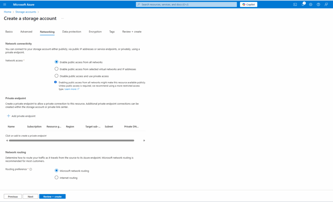Screen dimensions: 333x202
Task: Open the ellipsis menu beside page title
Action: tap(62, 18)
